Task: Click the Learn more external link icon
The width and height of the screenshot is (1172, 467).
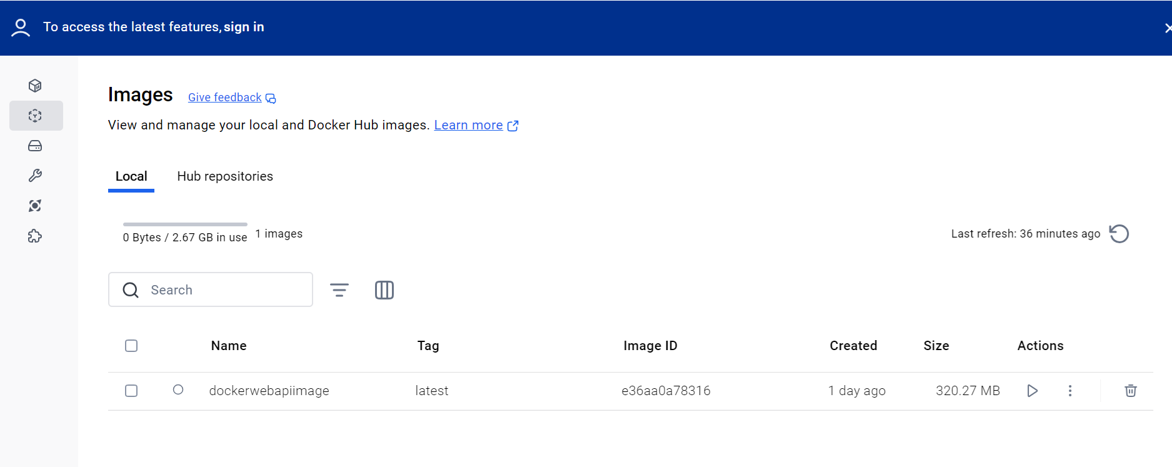Action: [x=513, y=126]
